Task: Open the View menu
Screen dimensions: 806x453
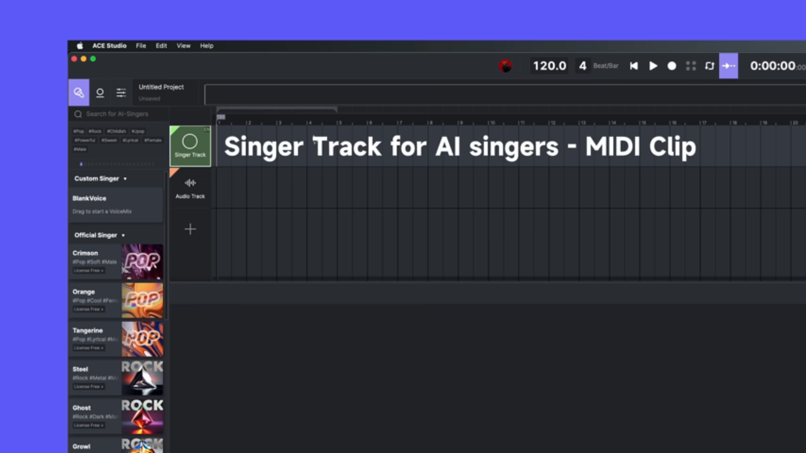Action: (183, 46)
